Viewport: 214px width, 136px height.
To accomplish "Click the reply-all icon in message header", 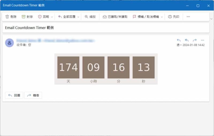I will 187,40.
